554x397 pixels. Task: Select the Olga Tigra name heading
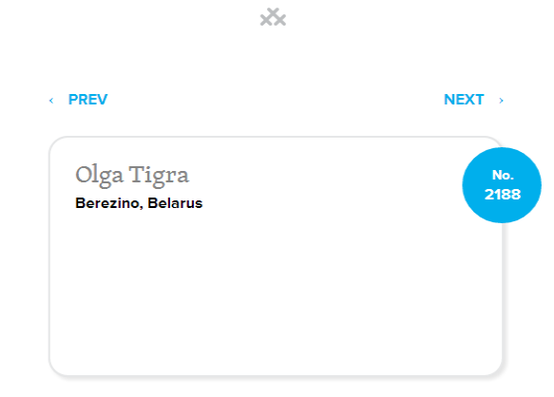[x=132, y=175]
